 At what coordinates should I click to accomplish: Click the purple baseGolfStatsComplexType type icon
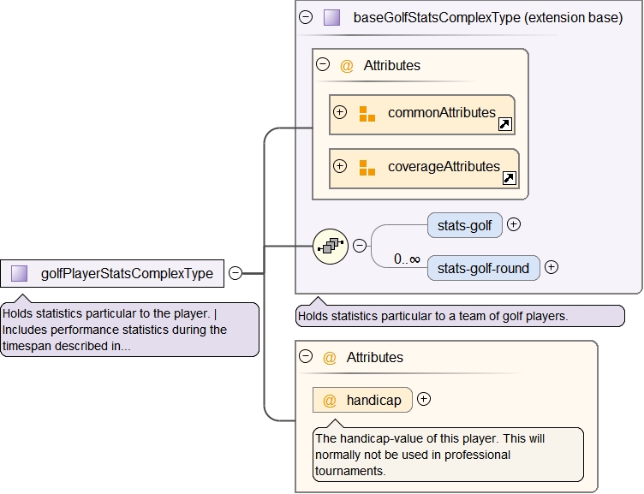pos(331,17)
